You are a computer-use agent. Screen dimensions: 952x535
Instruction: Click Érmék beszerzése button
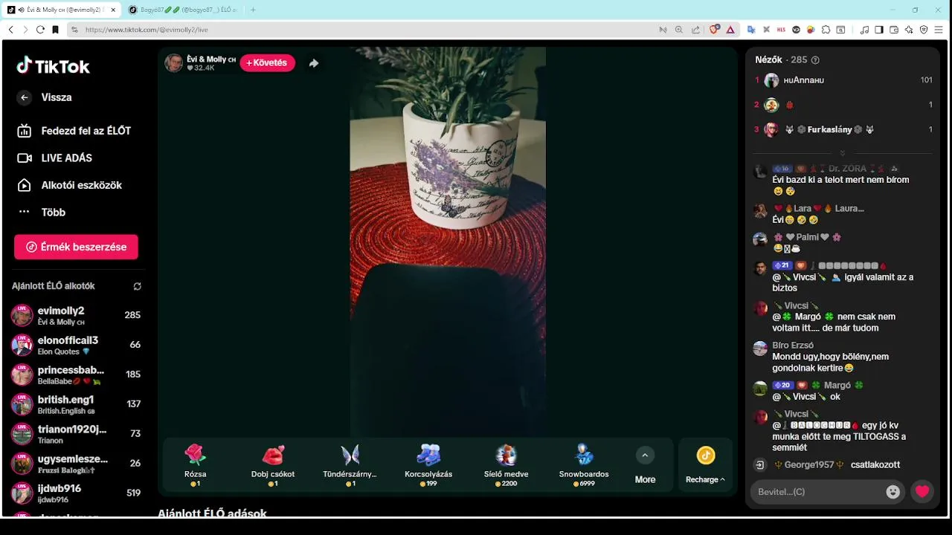coord(76,247)
